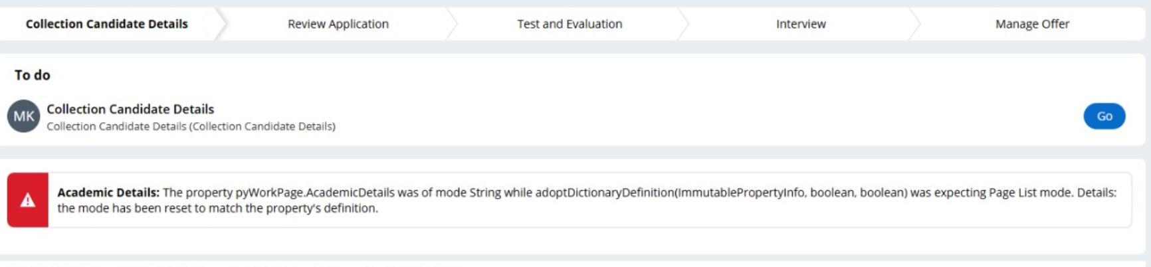The width and height of the screenshot is (1151, 267).
Task: Click chevron after Collection Candidate Details stage
Action: (221, 24)
